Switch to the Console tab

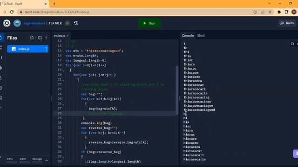tap(188, 36)
